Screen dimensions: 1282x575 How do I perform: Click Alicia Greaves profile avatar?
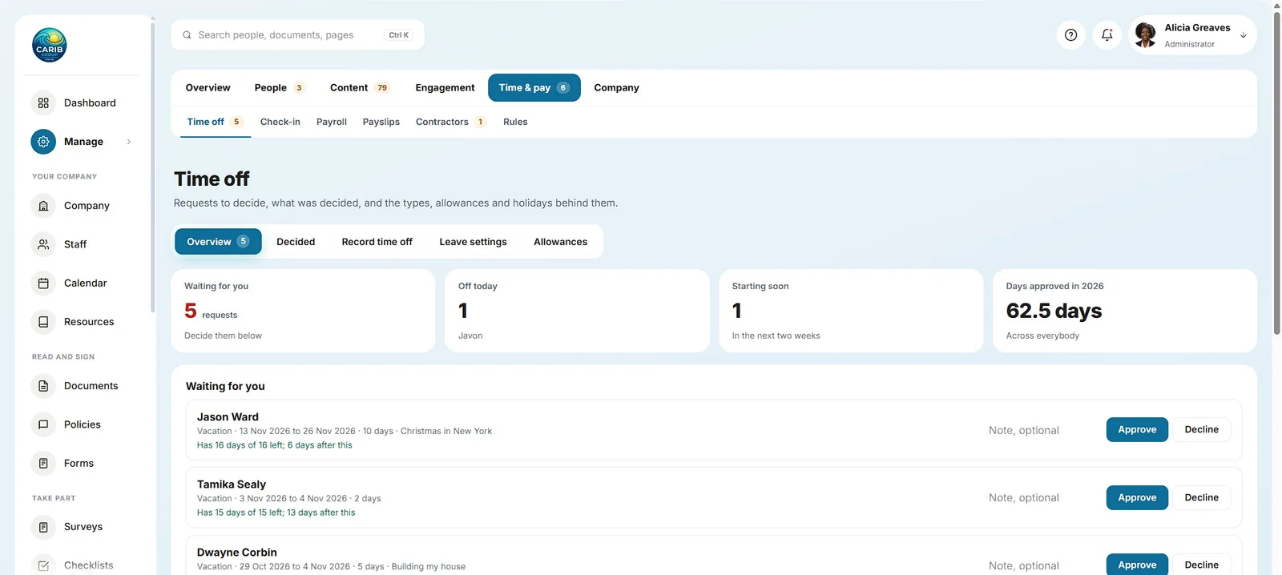click(x=1146, y=34)
